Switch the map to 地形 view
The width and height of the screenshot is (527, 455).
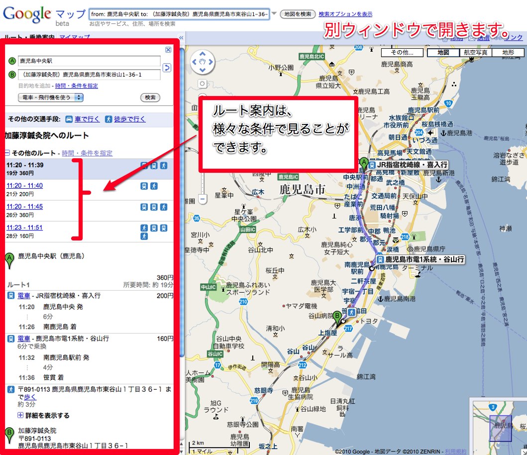coord(508,52)
